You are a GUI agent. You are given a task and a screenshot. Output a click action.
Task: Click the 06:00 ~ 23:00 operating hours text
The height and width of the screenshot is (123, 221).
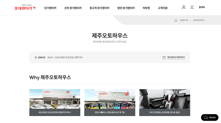(65, 57)
